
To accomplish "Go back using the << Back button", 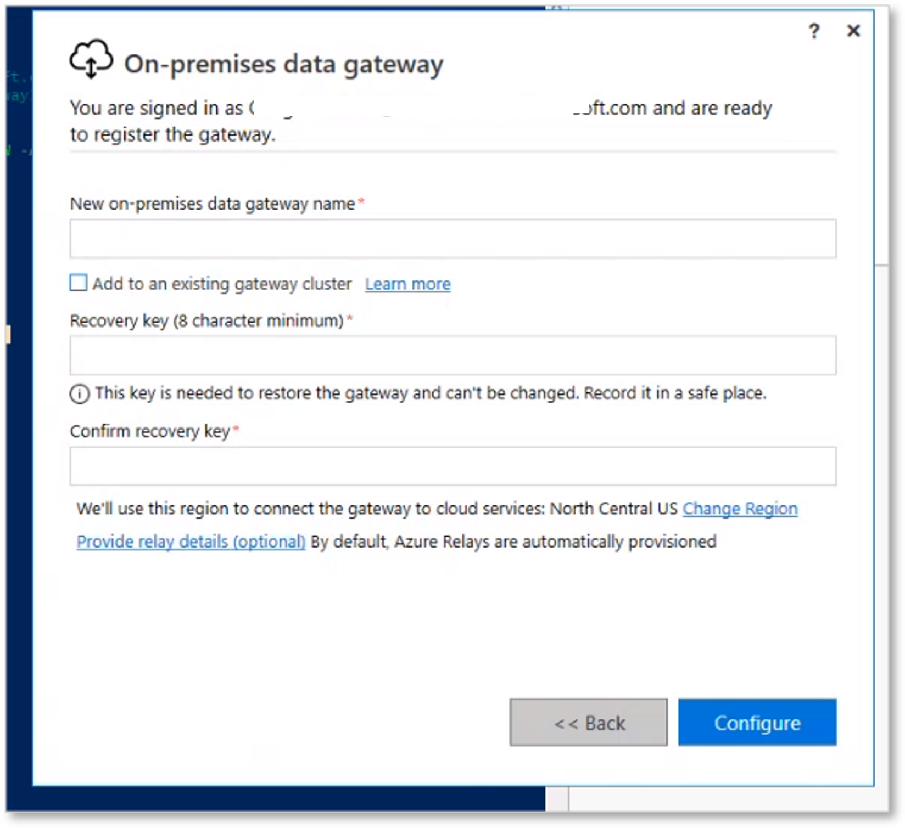I will [x=588, y=723].
